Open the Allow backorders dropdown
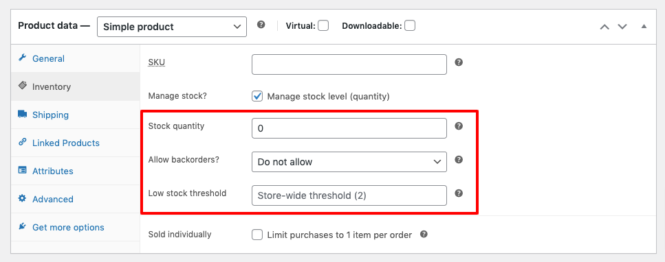The height and width of the screenshot is (262, 665). tap(349, 162)
